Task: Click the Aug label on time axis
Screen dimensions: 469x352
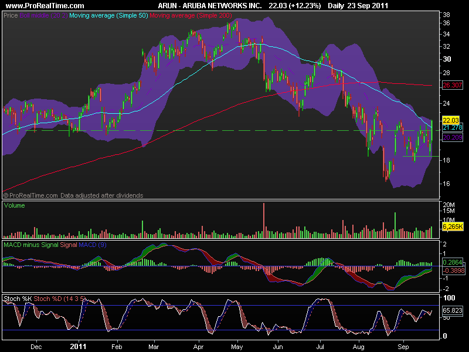Action: [358, 347]
